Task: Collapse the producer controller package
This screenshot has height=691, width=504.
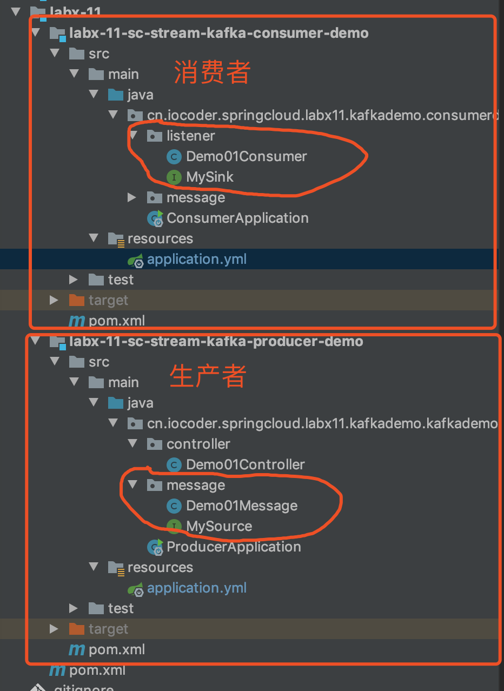Action: pos(133,444)
